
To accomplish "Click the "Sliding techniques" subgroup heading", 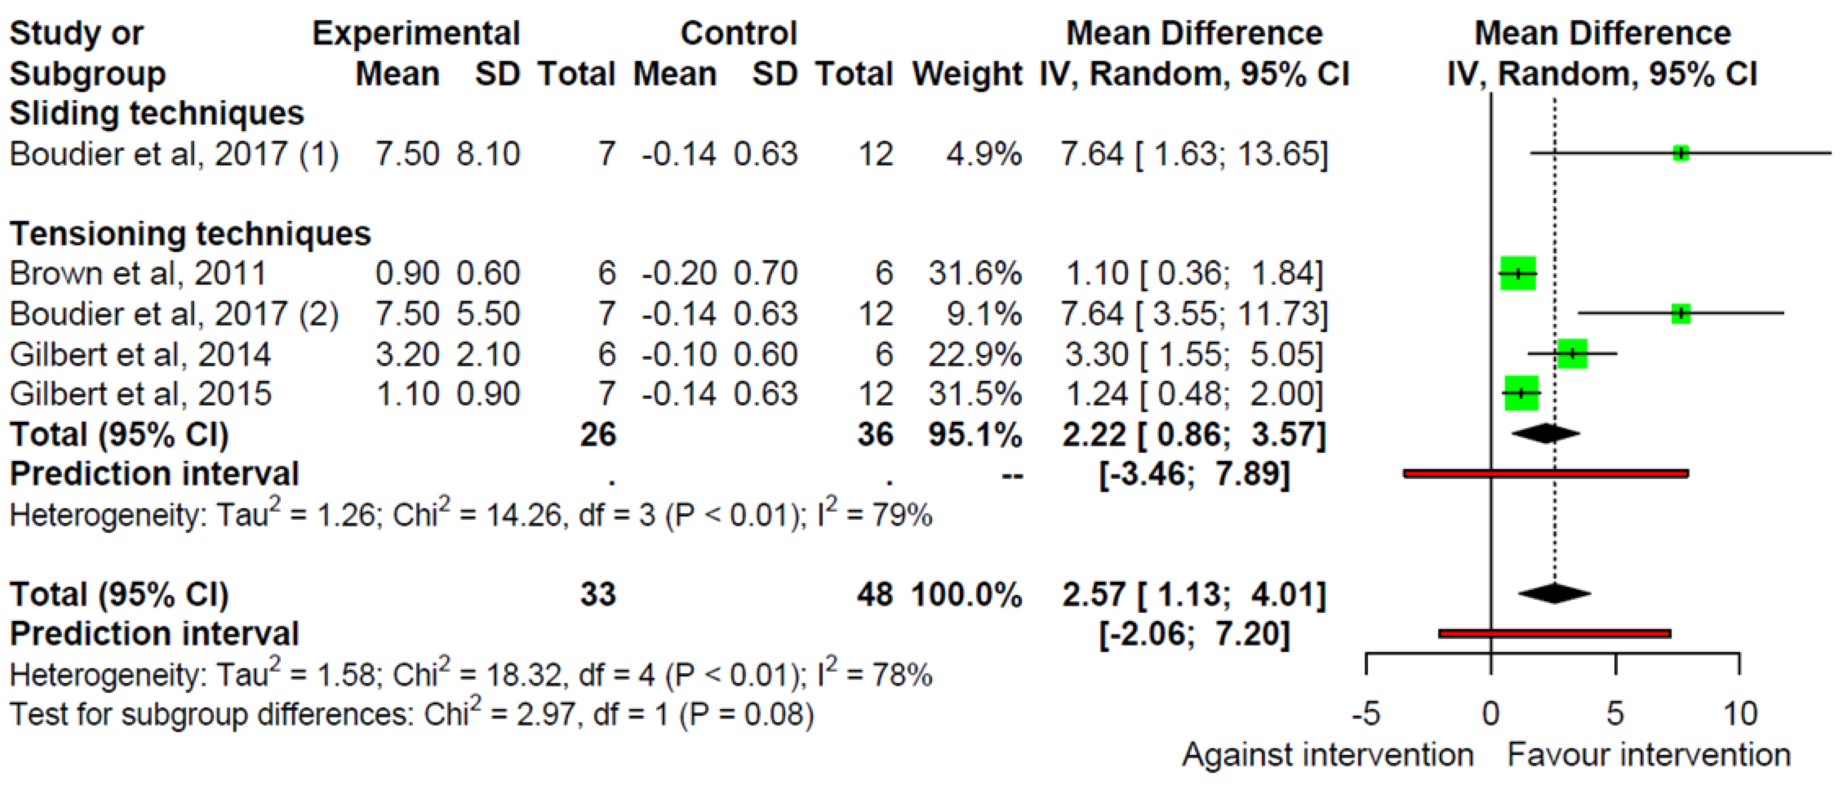I will (x=157, y=113).
